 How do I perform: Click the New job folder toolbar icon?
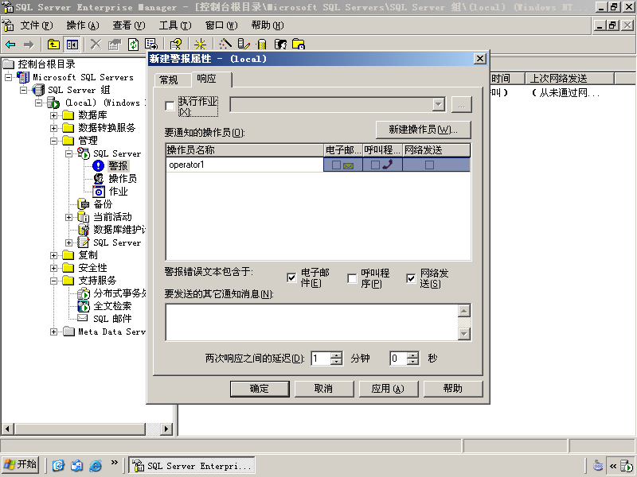299,45
